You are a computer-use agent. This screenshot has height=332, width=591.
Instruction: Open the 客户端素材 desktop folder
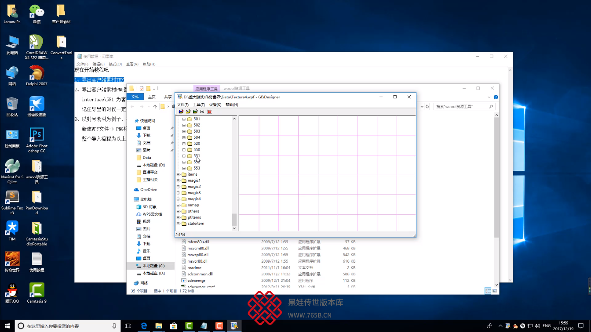click(61, 14)
